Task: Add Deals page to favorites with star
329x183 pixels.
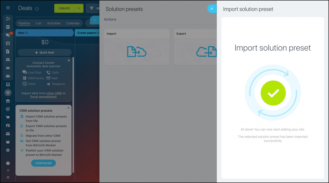Action: [x=37, y=8]
